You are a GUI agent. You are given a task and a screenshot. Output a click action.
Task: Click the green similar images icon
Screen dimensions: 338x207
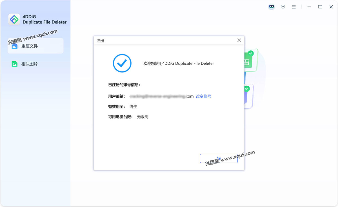click(x=15, y=64)
